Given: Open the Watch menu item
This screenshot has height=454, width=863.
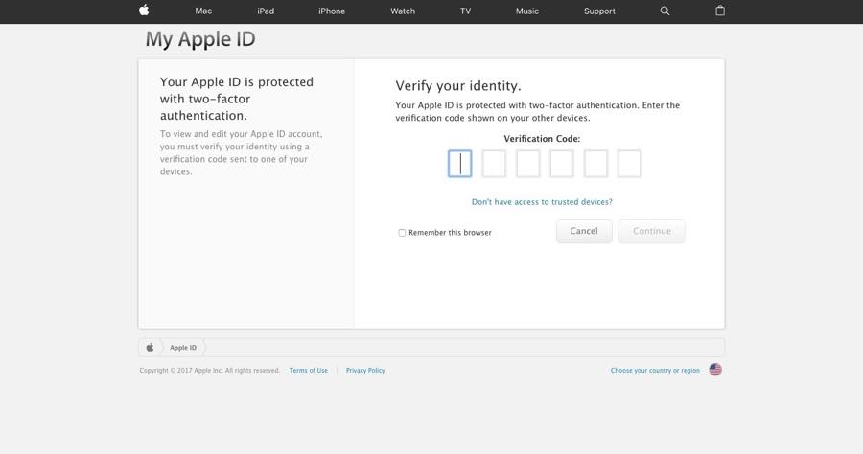Looking at the screenshot, I should (403, 11).
